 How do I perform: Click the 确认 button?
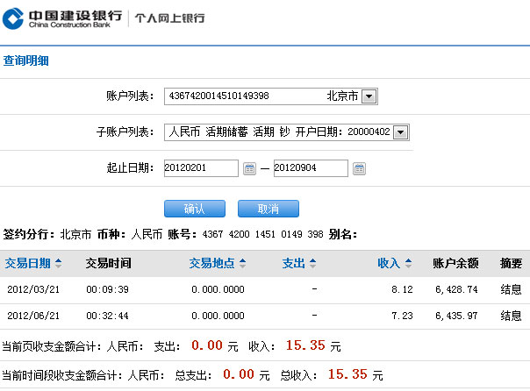coord(195,209)
